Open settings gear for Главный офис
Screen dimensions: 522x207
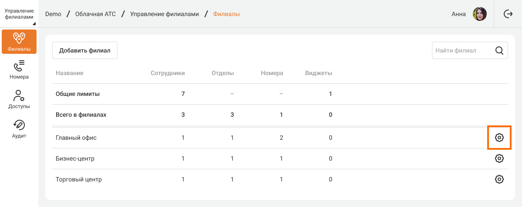click(x=499, y=138)
